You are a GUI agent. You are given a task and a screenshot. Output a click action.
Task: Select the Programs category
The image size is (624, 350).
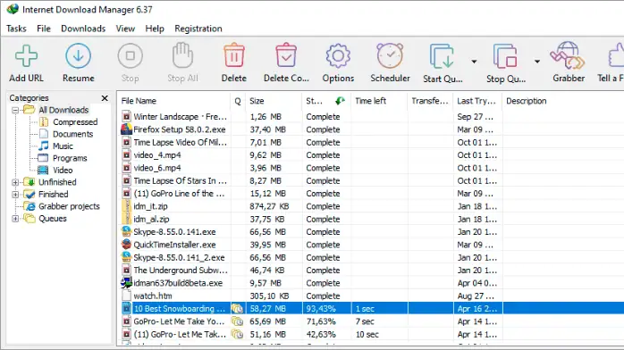click(x=70, y=158)
